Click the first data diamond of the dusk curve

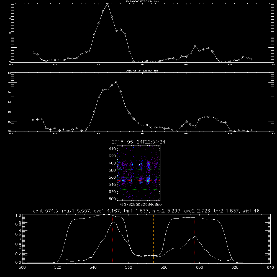click(x=33, y=120)
